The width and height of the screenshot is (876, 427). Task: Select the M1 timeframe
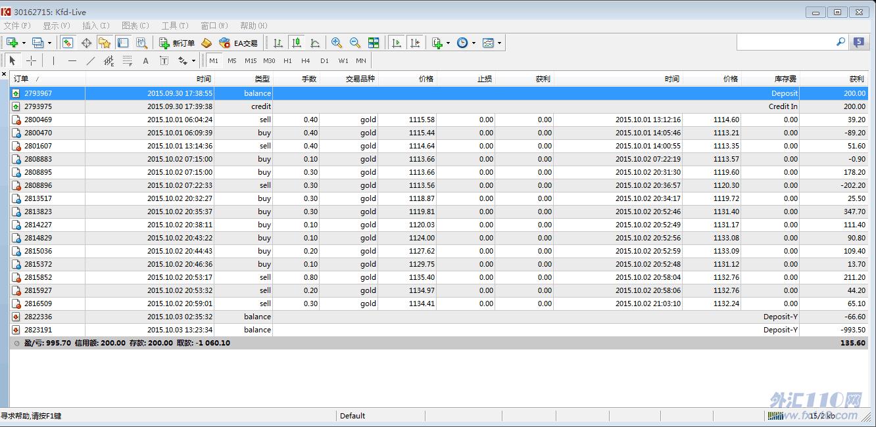214,60
